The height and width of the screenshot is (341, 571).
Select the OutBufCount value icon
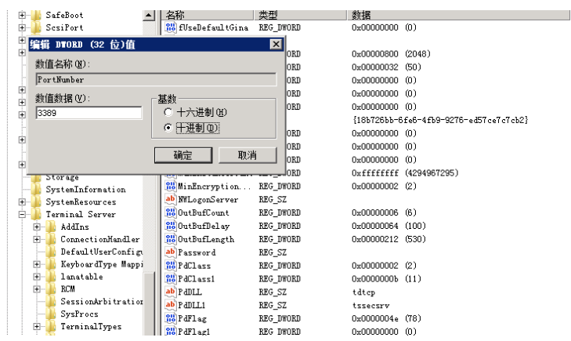pyautogui.click(x=170, y=212)
